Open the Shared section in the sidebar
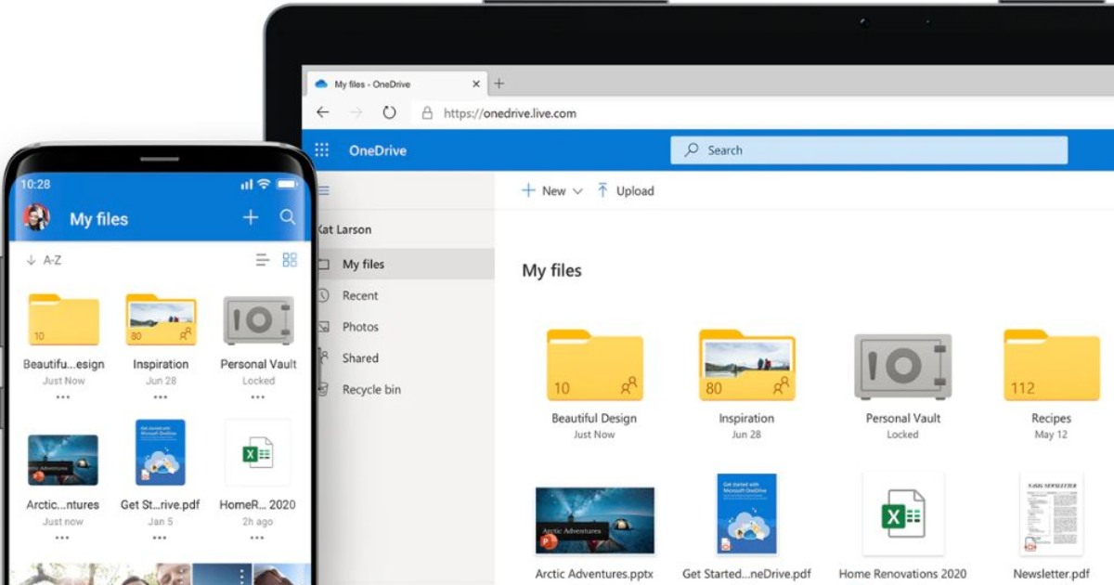 point(359,357)
